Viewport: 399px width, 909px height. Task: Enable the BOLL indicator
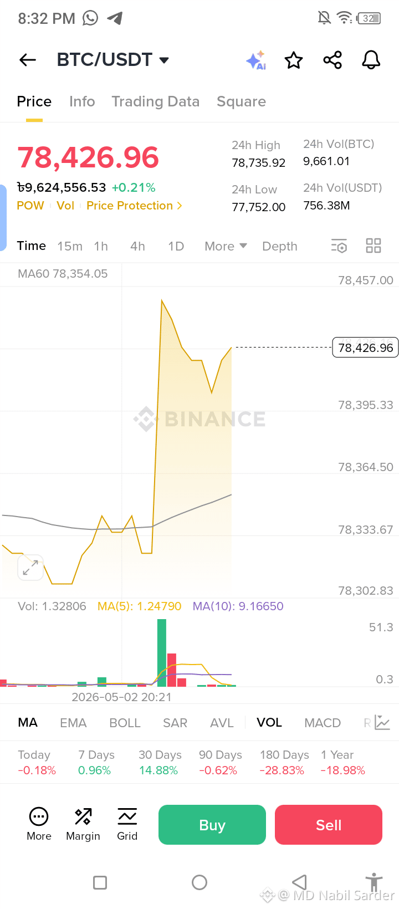(125, 723)
